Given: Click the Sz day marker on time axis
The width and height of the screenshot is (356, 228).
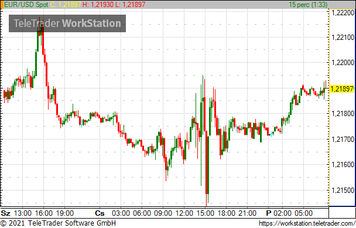Looking at the screenshot, I should [x=5, y=213].
